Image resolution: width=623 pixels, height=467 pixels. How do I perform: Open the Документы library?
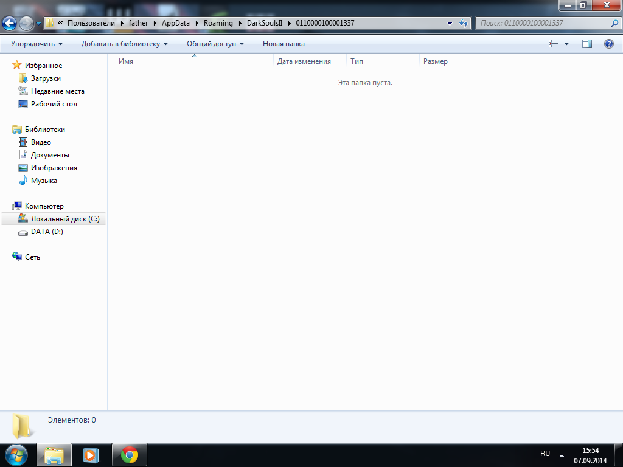click(x=50, y=154)
